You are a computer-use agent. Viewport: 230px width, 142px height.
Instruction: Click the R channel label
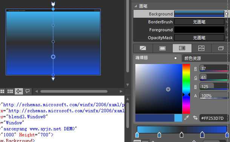(x=196, y=69)
